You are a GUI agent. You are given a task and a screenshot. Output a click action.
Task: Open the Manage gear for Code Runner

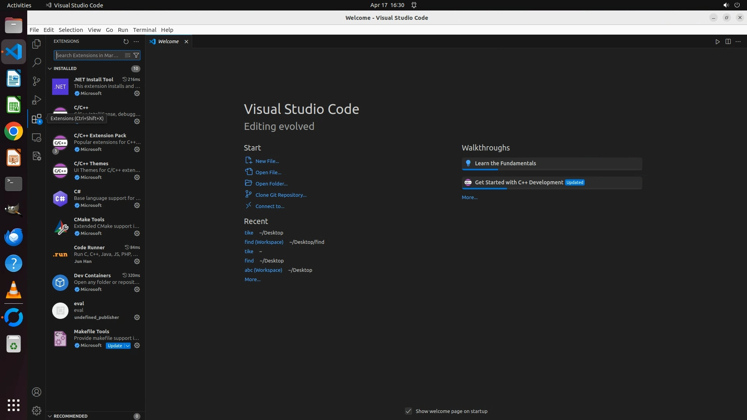[137, 261]
